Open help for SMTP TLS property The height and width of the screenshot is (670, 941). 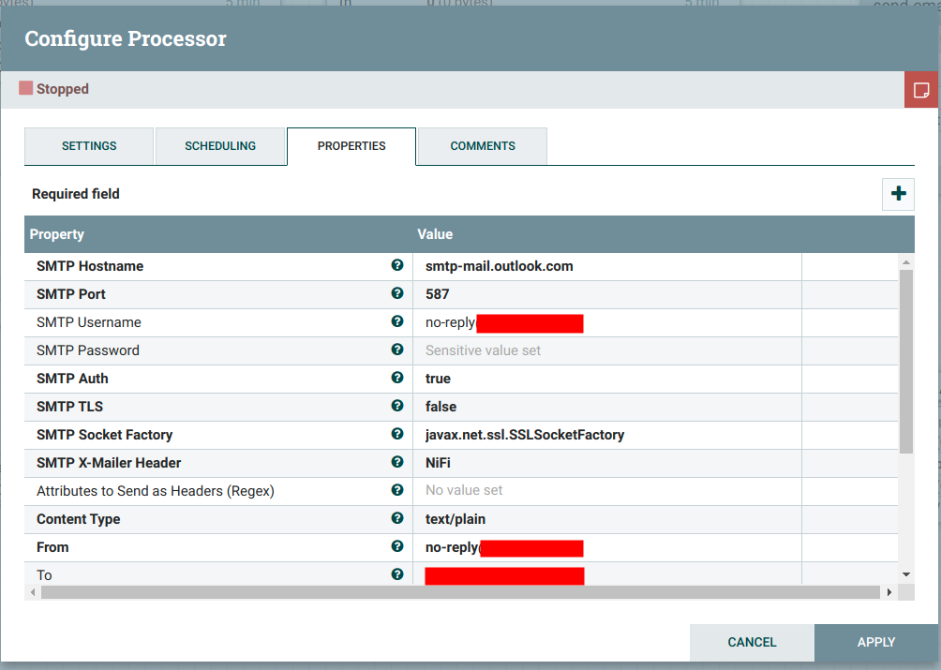point(397,406)
